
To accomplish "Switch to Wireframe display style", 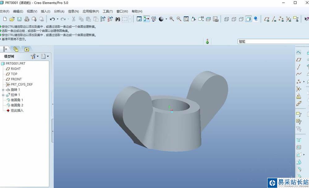I will pos(226,19).
